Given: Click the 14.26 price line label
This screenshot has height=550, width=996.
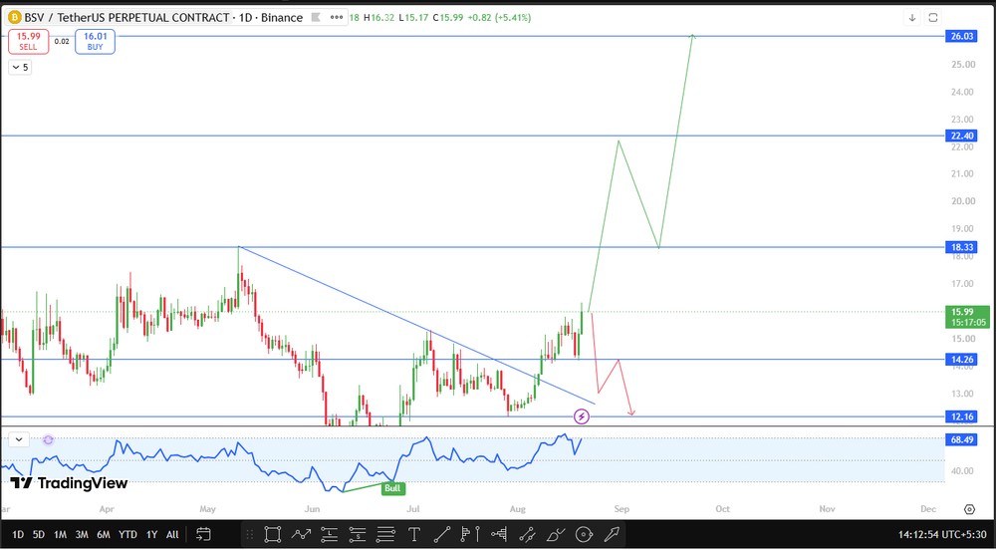Looking at the screenshot, I should pyautogui.click(x=960, y=359).
